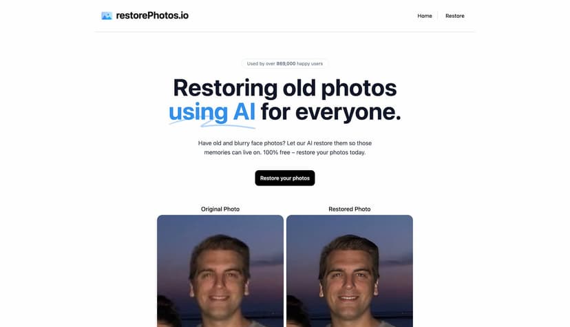Click the restorePhotos.io picture logo icon
The height and width of the screenshot is (327, 570).
(x=107, y=16)
